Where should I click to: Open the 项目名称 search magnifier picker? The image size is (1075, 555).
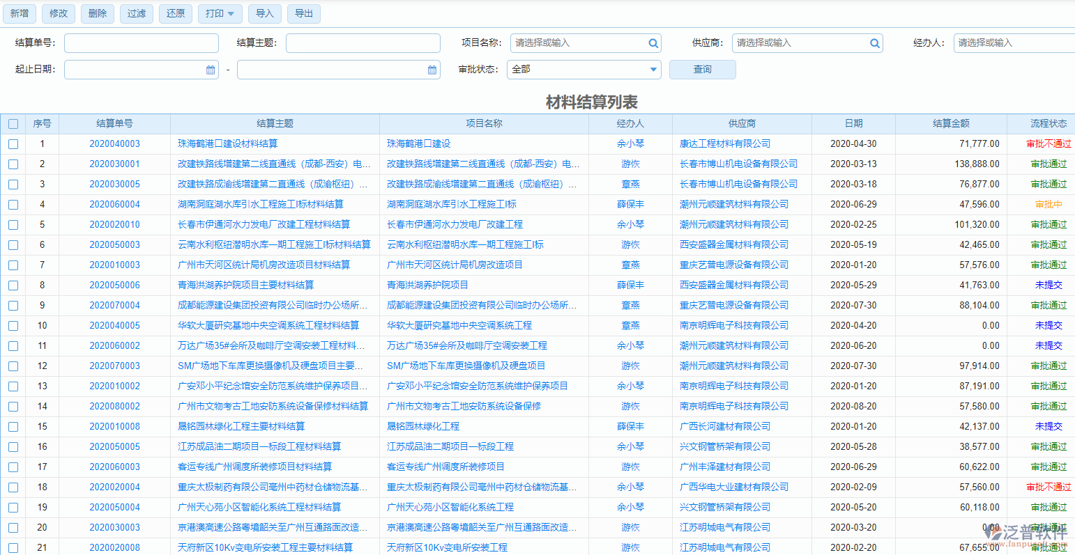[653, 42]
